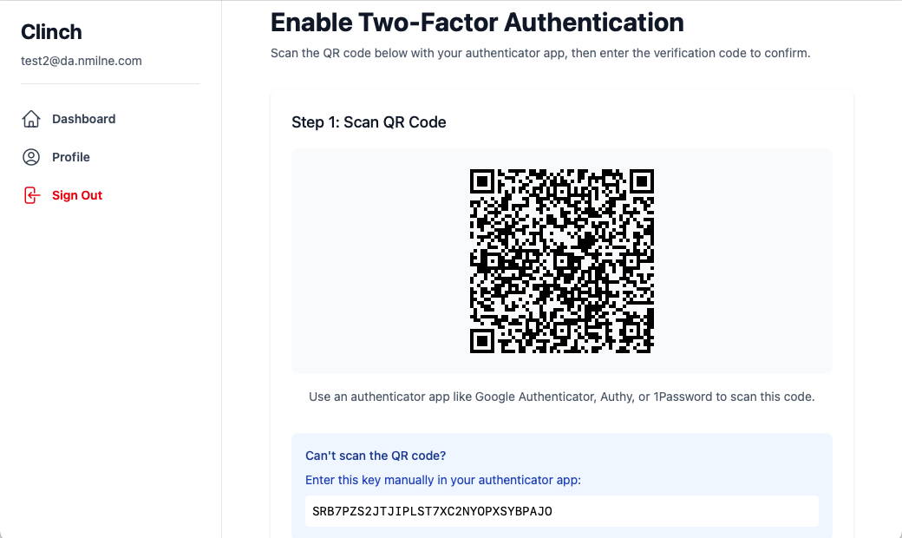Click the red Sign Out icon

pyautogui.click(x=31, y=195)
